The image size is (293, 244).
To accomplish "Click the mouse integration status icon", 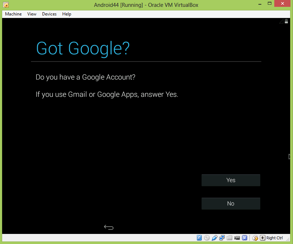I will [255, 238].
